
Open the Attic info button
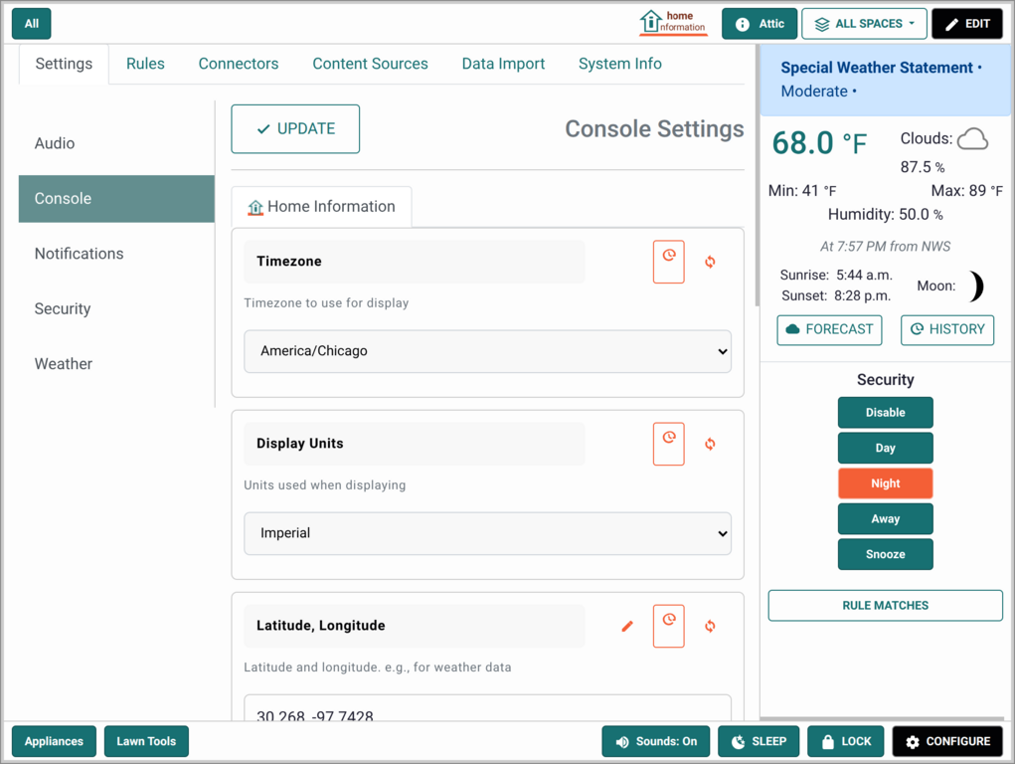click(760, 24)
